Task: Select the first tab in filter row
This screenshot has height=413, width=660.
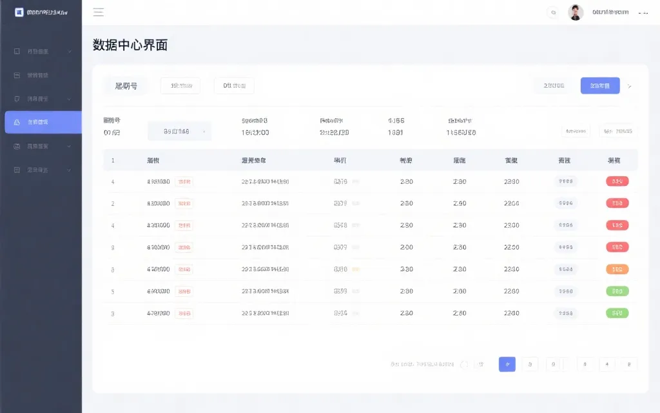Action: click(x=126, y=86)
